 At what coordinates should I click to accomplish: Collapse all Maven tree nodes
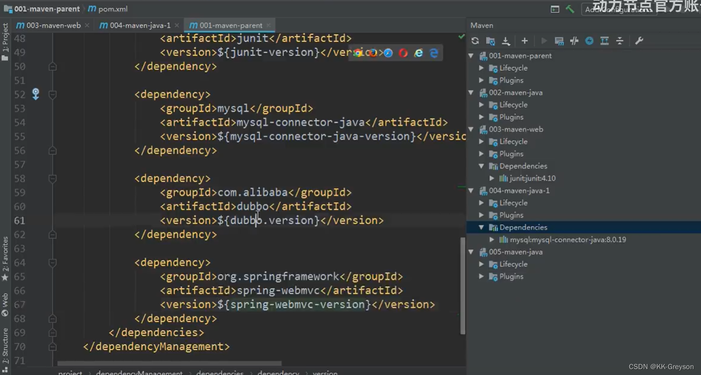tap(620, 41)
